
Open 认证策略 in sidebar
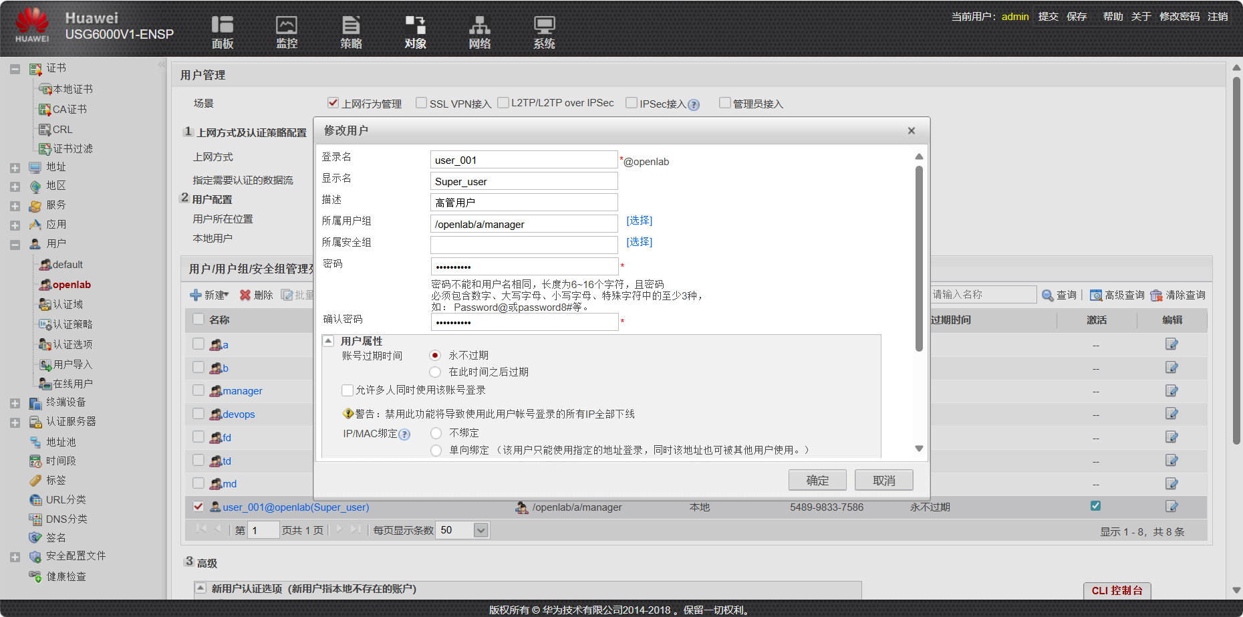[73, 324]
